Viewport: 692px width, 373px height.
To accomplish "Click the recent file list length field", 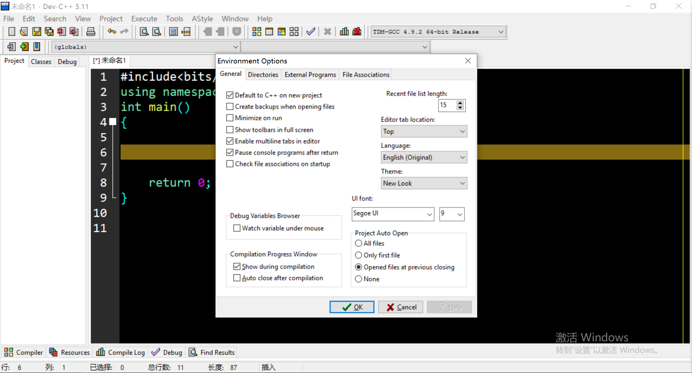I will [x=447, y=105].
